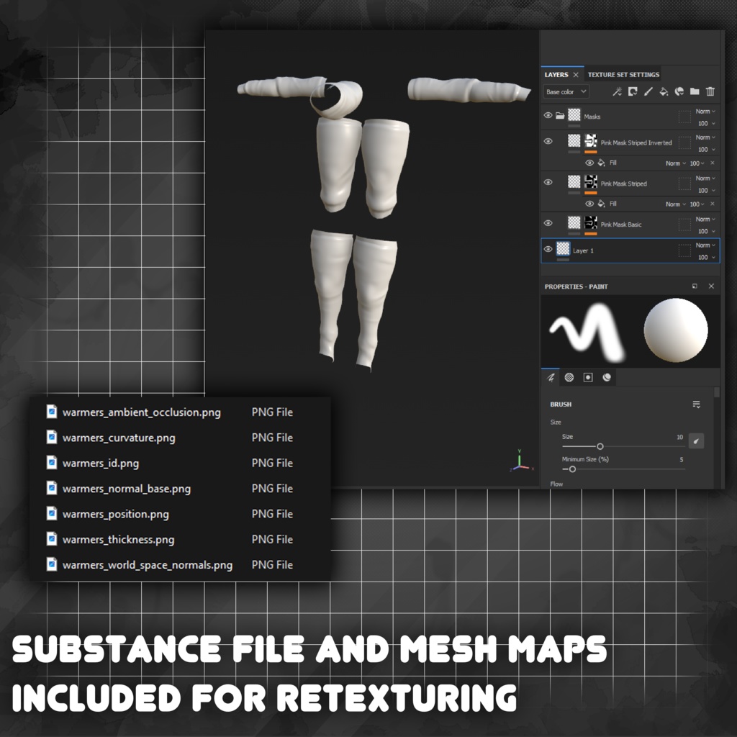Hide Layer 1

tap(548, 250)
